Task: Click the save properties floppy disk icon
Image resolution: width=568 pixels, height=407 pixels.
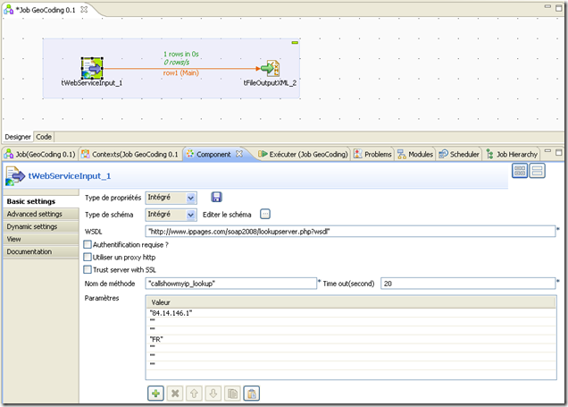Action: click(217, 198)
